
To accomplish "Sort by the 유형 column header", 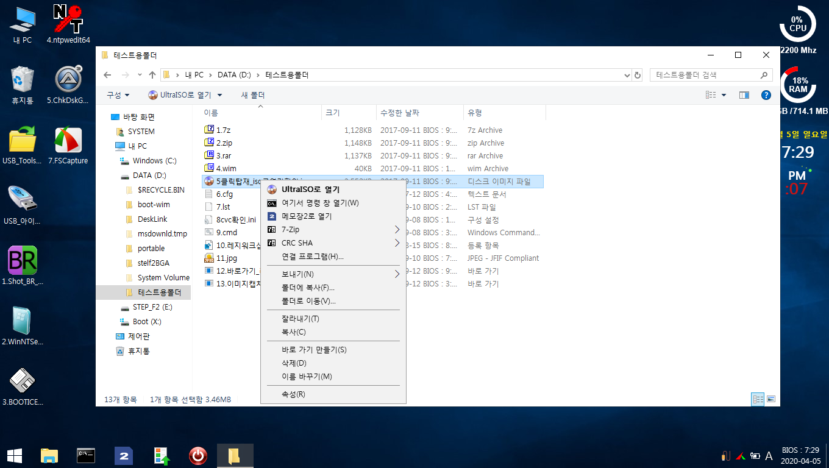I will click(505, 113).
